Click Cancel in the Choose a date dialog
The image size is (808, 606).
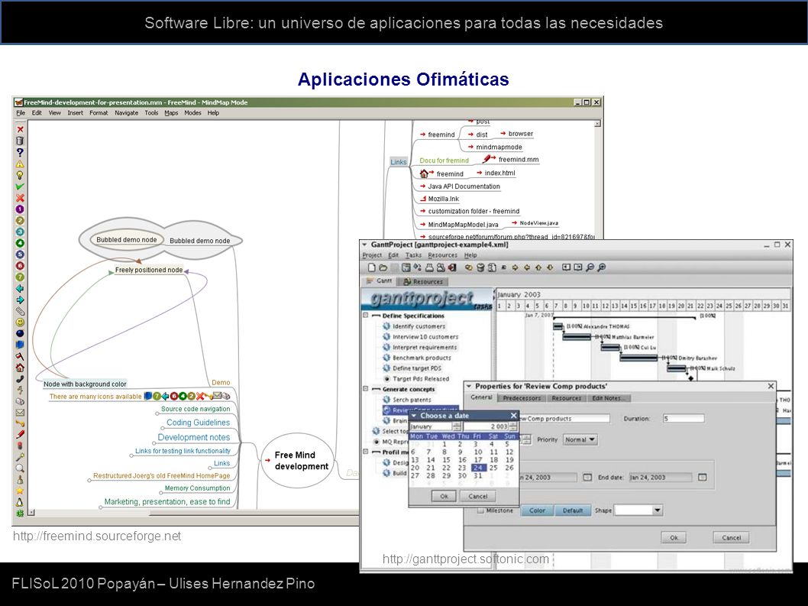pos(477,496)
